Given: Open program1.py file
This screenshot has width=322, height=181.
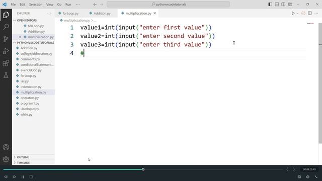Looking at the screenshot, I should click(30, 104).
